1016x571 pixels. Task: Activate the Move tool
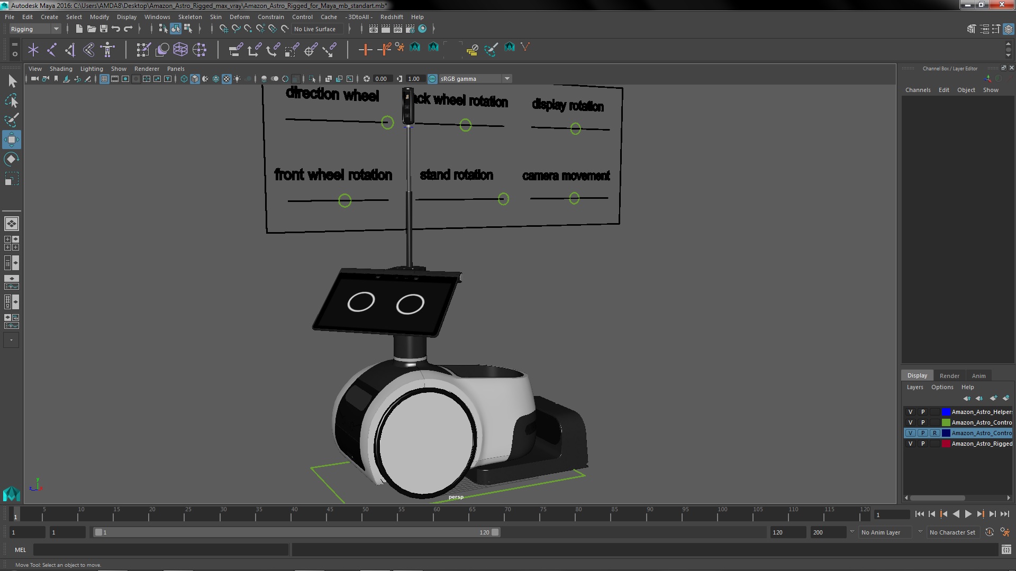click(12, 140)
